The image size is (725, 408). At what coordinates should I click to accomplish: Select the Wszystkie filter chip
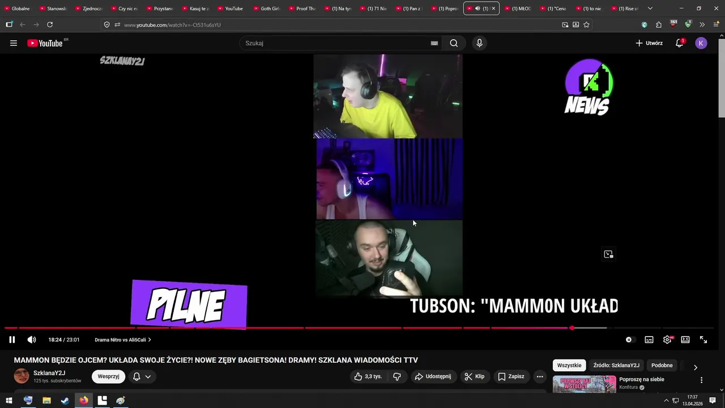coord(569,365)
